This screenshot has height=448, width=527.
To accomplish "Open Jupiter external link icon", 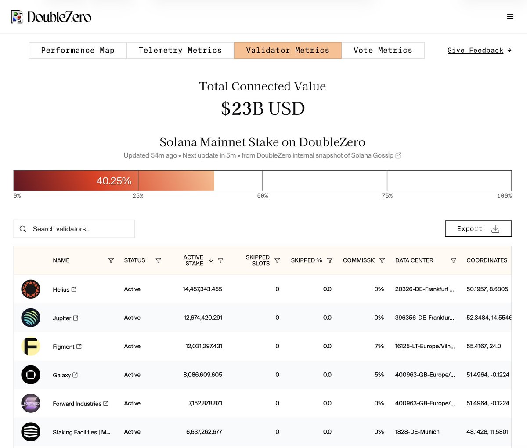I will click(76, 318).
